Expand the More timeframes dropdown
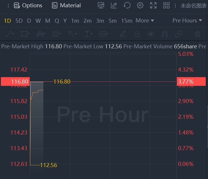Viewport: 208px width, 179px height. [x=145, y=21]
